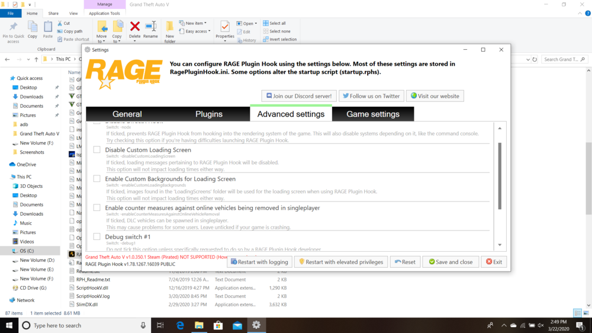The image size is (592, 333).
Task: Select the ScriptHookV.dll file
Action: click(92, 288)
